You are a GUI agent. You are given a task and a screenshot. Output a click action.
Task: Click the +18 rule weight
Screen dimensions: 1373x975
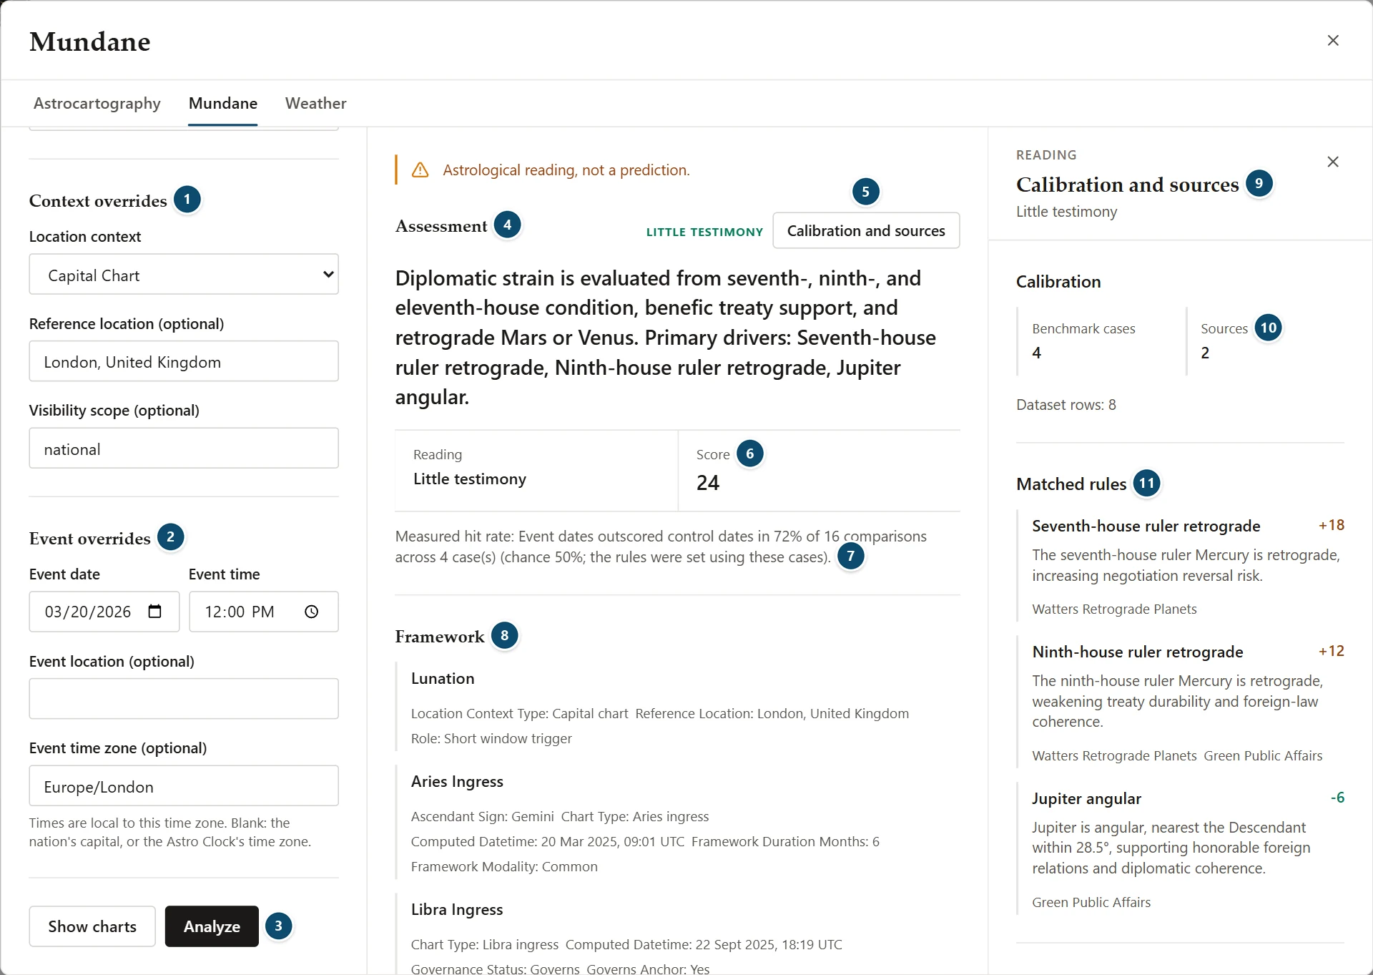point(1332,525)
